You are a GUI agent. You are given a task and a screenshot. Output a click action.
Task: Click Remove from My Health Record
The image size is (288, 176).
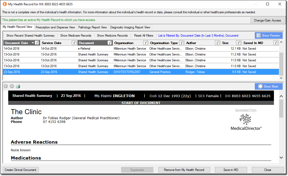click(184, 170)
